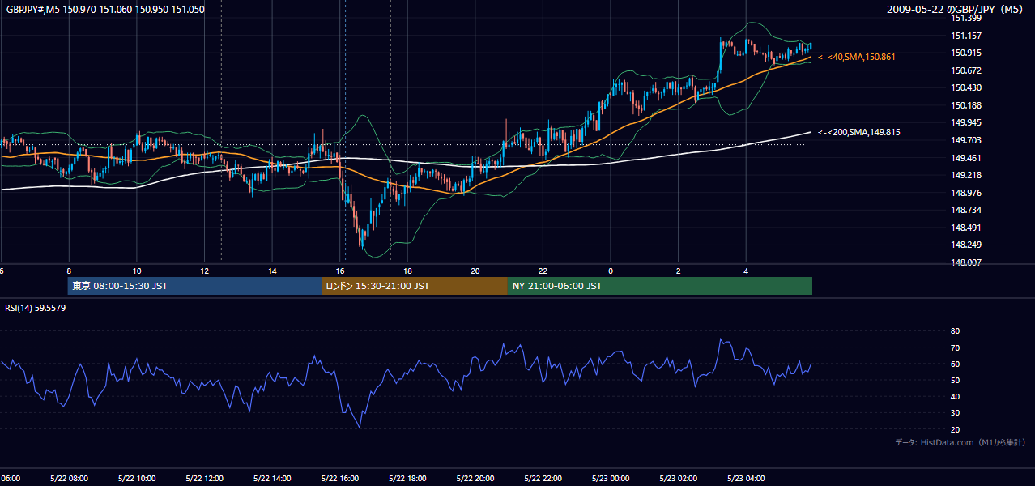Image resolution: width=1035 pixels, height=486 pixels.
Task: Click the 2009-05-22 GBP/JPY (M5) chart title
Action: tap(956, 10)
